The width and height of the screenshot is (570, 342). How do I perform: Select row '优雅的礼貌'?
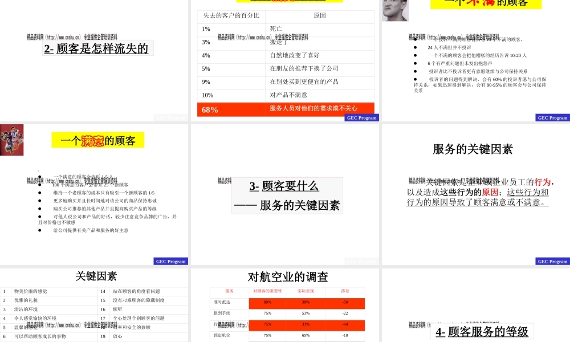click(26, 300)
